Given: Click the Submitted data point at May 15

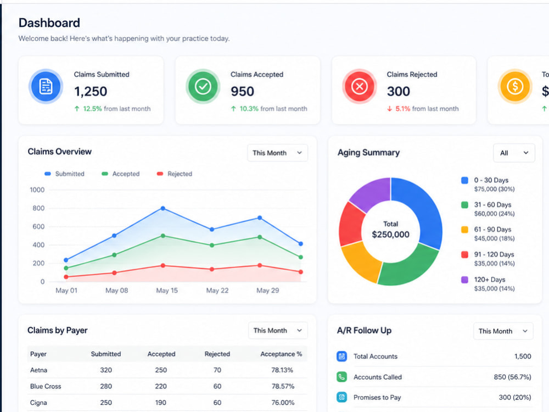Looking at the screenshot, I should [163, 208].
